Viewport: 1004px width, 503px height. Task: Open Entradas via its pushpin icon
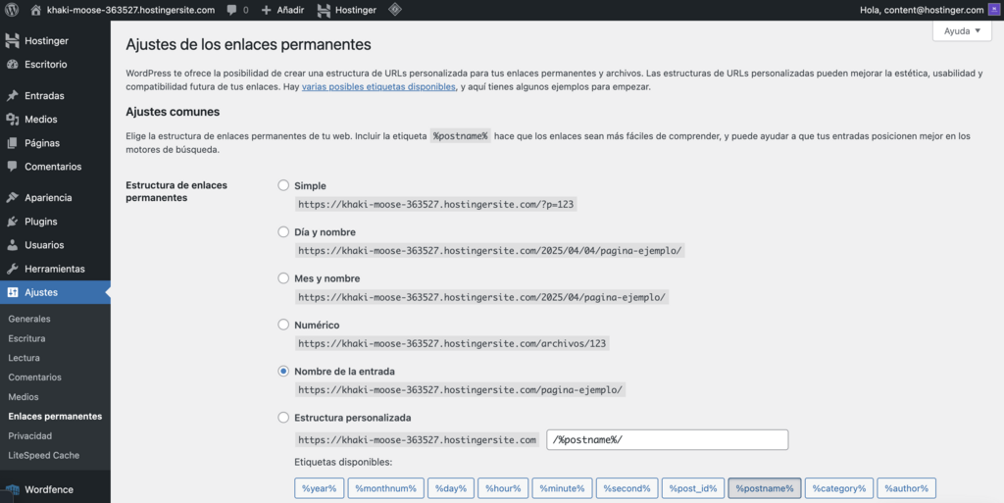[12, 96]
